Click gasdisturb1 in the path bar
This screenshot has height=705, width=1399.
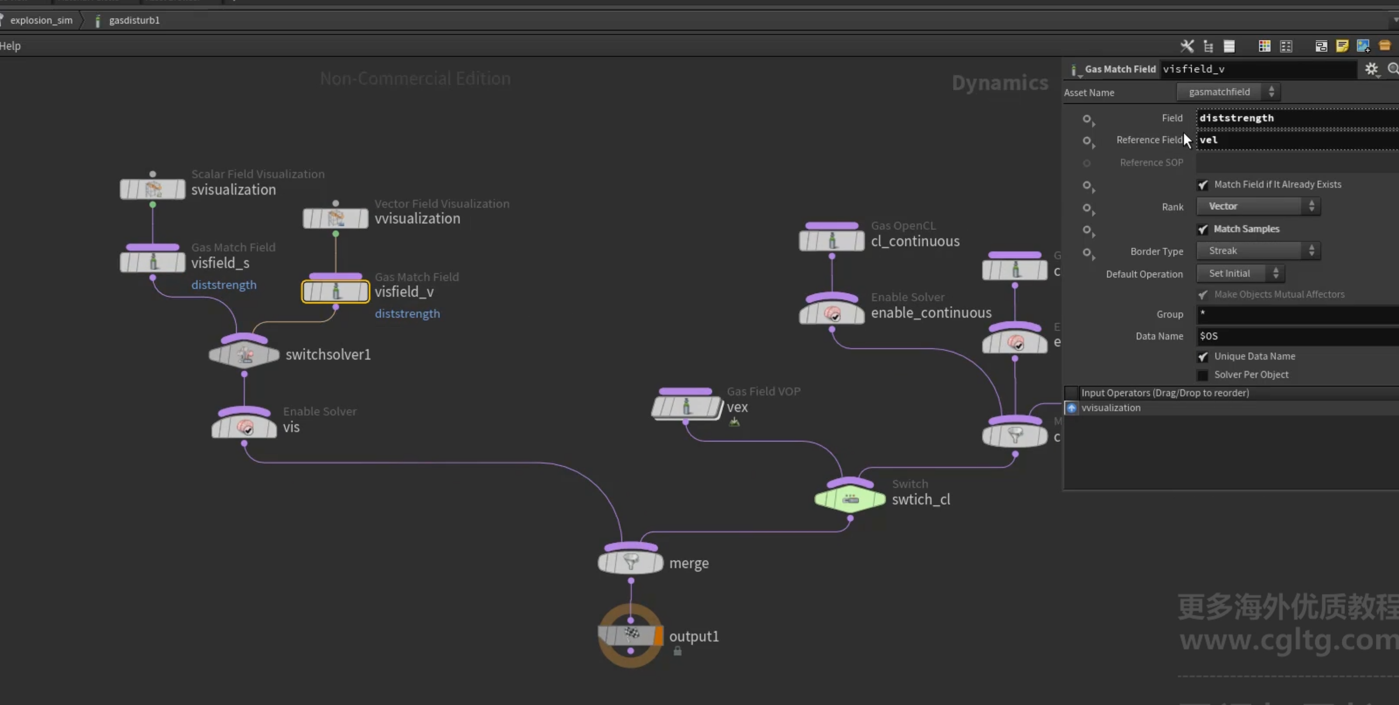click(134, 20)
